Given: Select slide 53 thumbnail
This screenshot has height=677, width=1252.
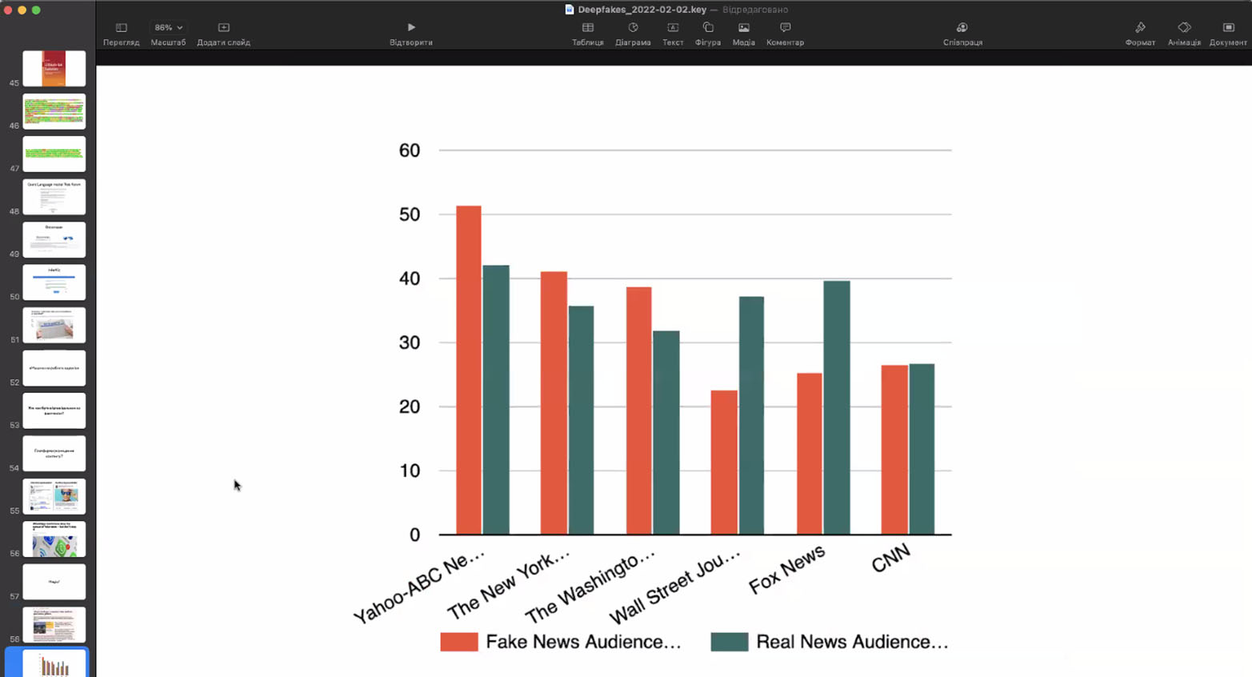Looking at the screenshot, I should point(54,411).
